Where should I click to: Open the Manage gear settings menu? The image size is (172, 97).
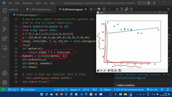(x=5, y=82)
